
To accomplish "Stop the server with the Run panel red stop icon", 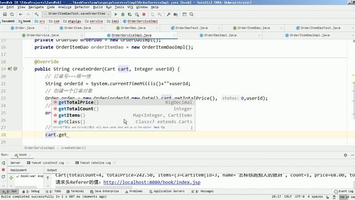I will 3,170.
